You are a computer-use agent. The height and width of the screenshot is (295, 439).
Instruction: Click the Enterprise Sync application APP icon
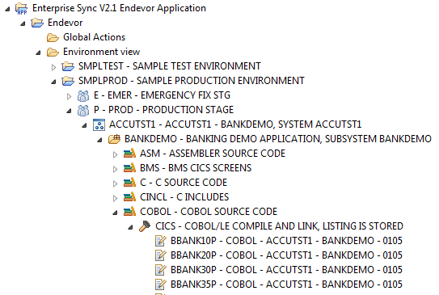tap(21, 8)
